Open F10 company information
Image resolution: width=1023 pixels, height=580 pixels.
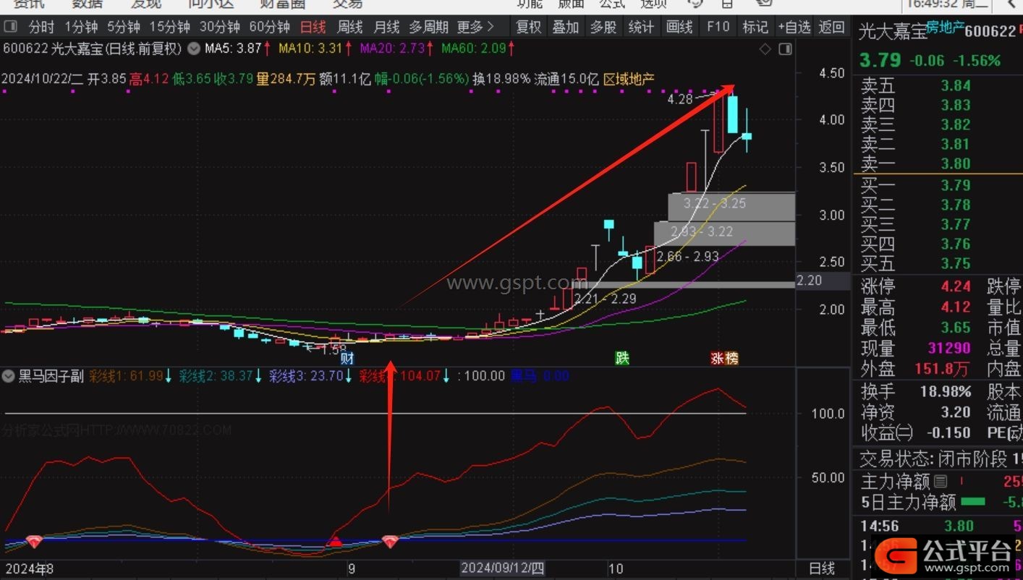(x=718, y=27)
